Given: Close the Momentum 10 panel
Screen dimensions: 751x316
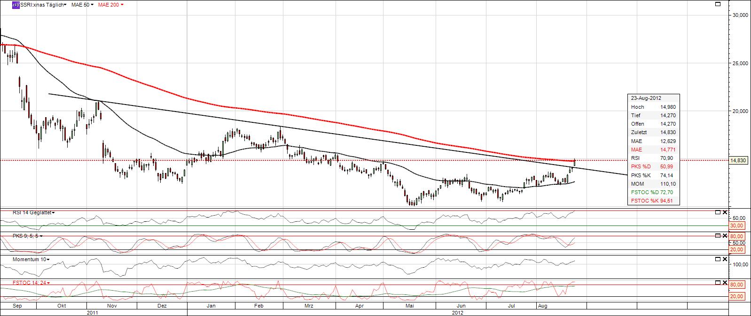Looking at the screenshot, I should 725,259.
